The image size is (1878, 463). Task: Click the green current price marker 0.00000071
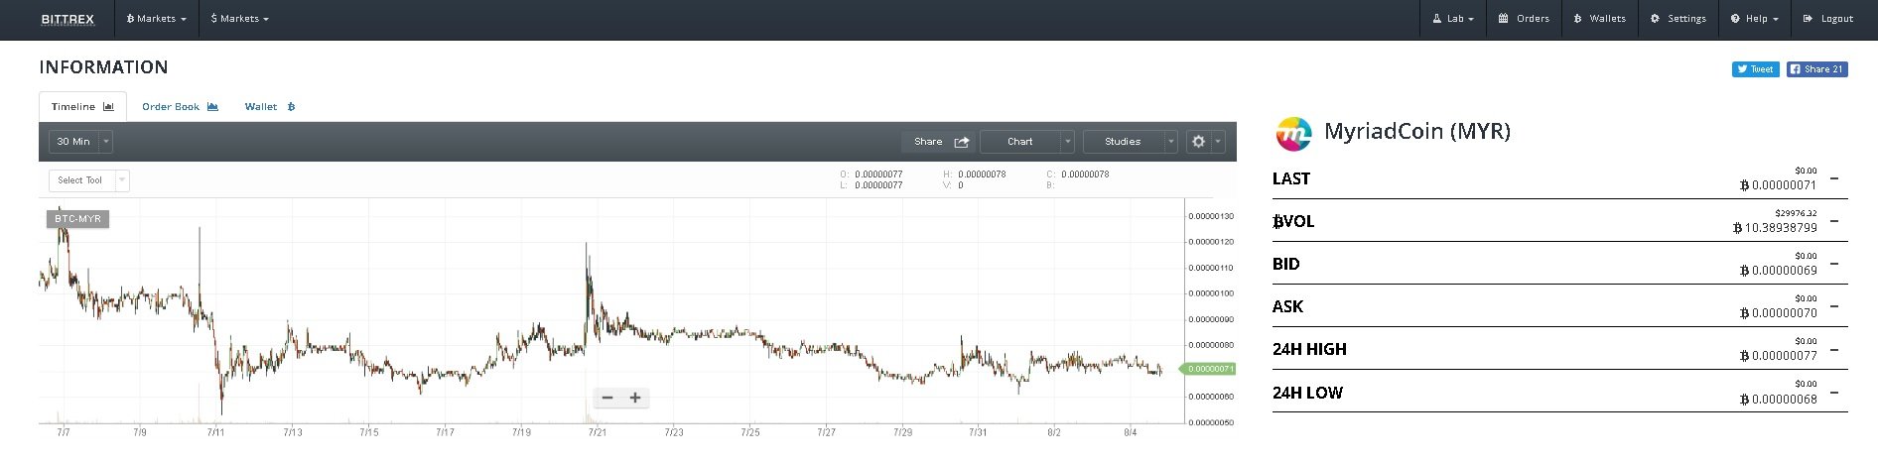coord(1208,369)
